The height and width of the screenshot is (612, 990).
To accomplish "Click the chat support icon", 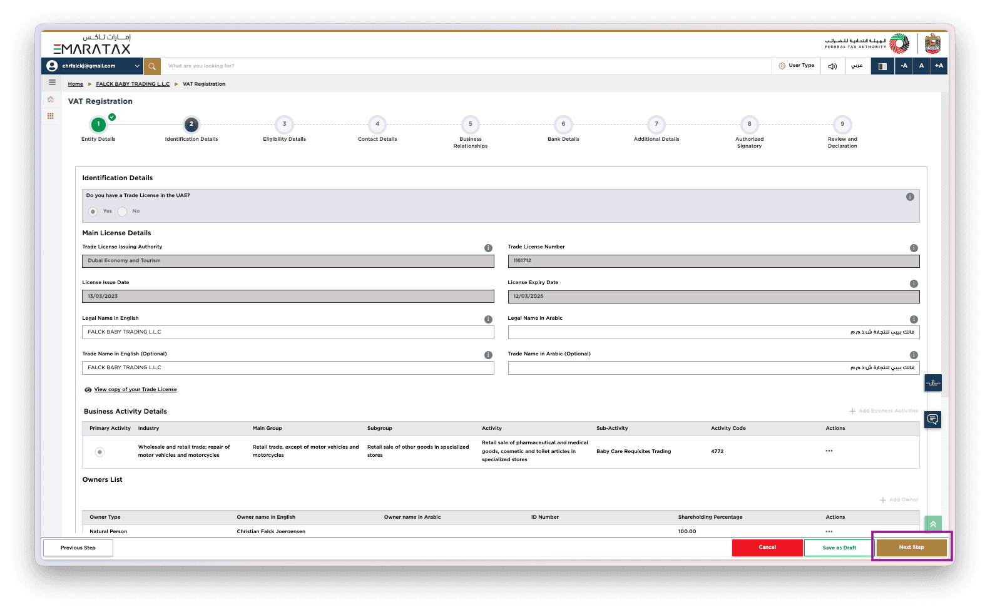I will tap(933, 419).
